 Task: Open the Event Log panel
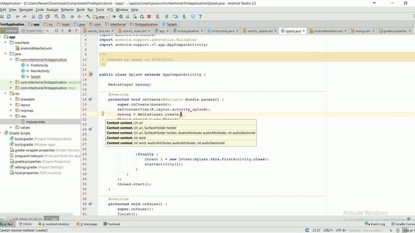tap(375, 224)
